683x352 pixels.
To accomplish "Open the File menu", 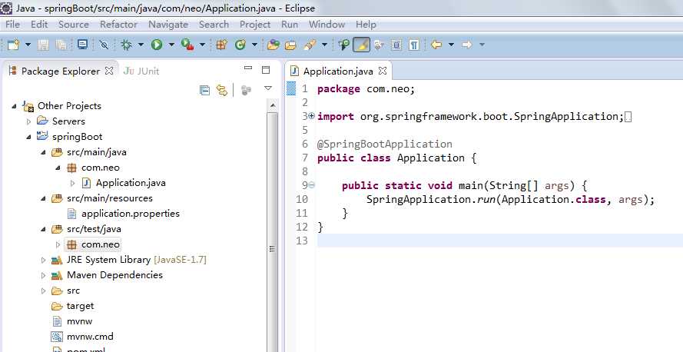I will [12, 25].
